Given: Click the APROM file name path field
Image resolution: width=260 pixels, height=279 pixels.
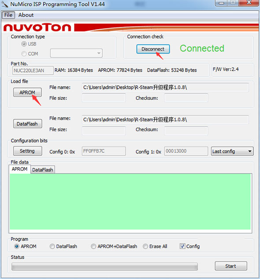Looking at the screenshot, I should pyautogui.click(x=165, y=87).
